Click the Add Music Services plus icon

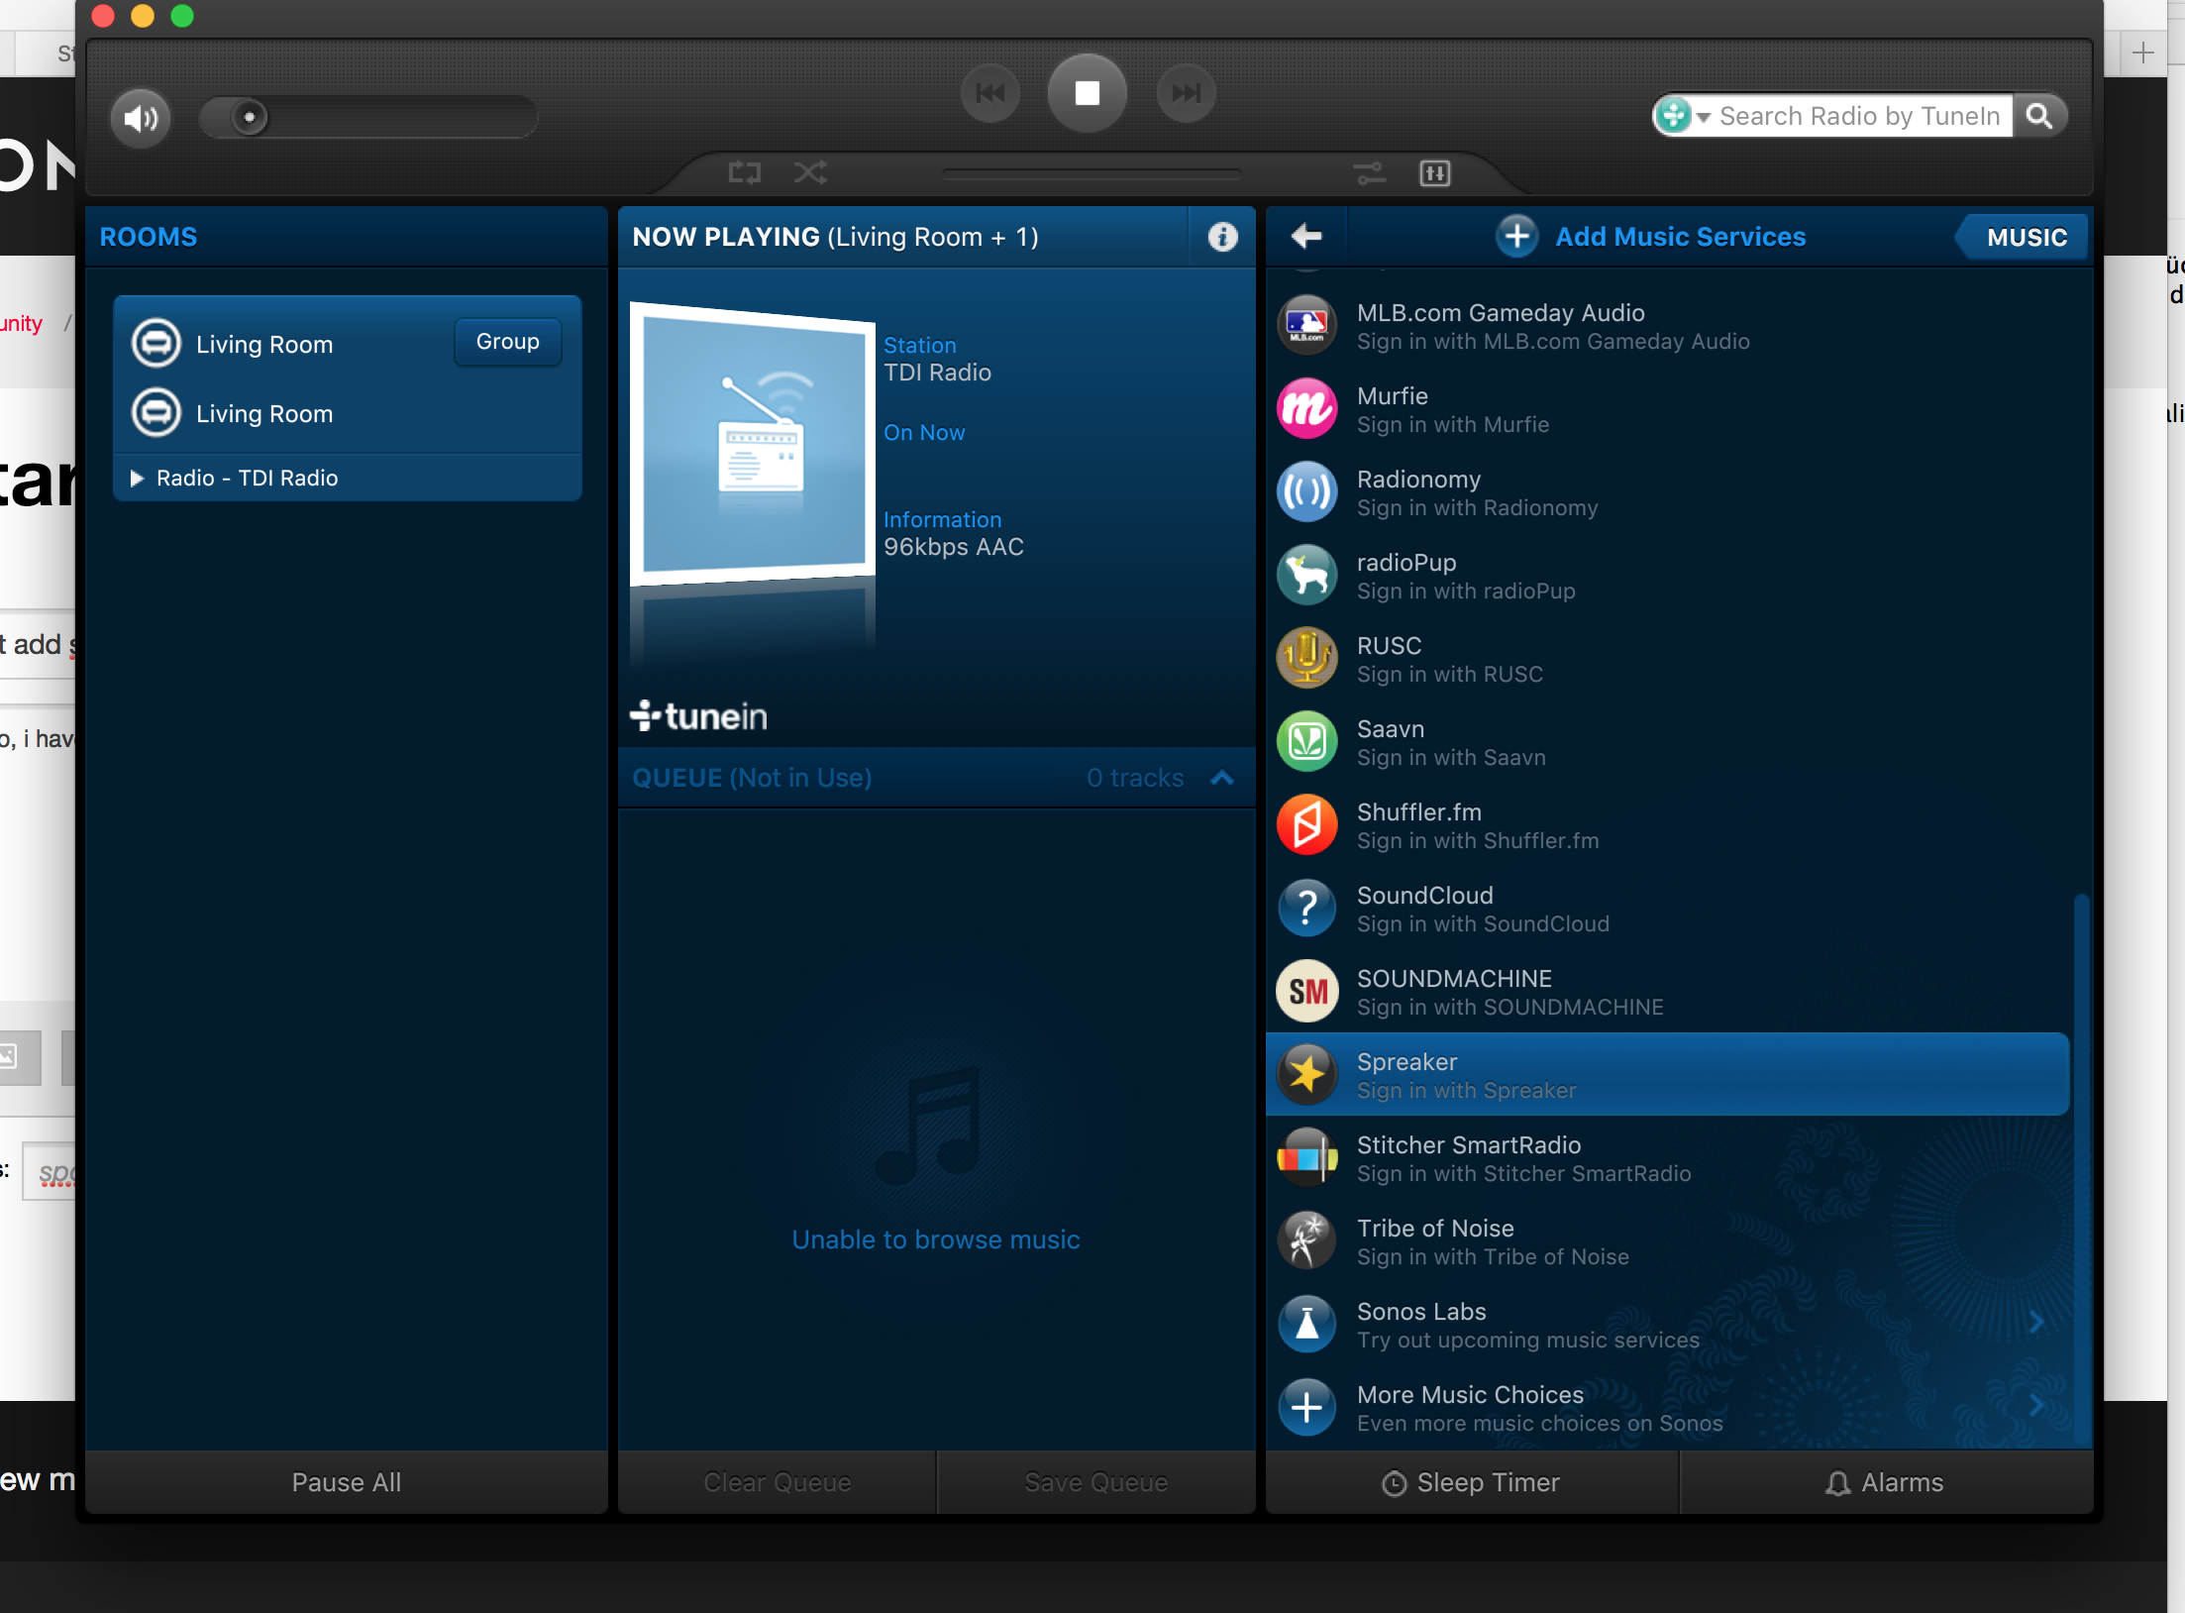click(x=1516, y=236)
